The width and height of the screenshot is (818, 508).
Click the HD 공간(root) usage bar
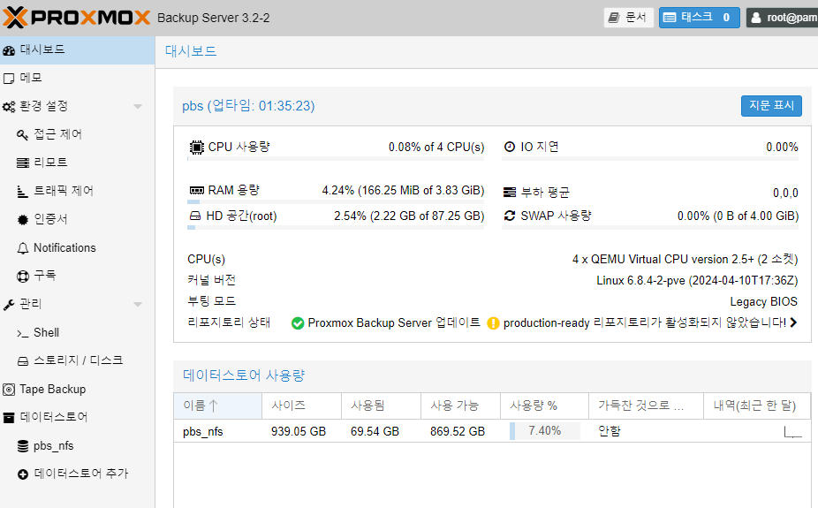(336, 227)
